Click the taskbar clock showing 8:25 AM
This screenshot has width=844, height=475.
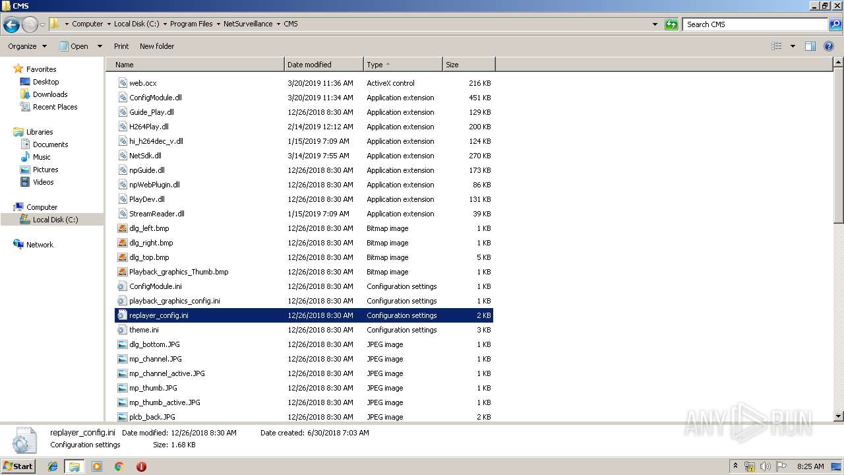[810, 466]
